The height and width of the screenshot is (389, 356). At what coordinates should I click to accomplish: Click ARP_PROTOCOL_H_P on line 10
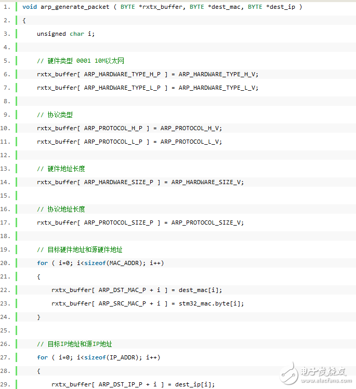point(113,128)
